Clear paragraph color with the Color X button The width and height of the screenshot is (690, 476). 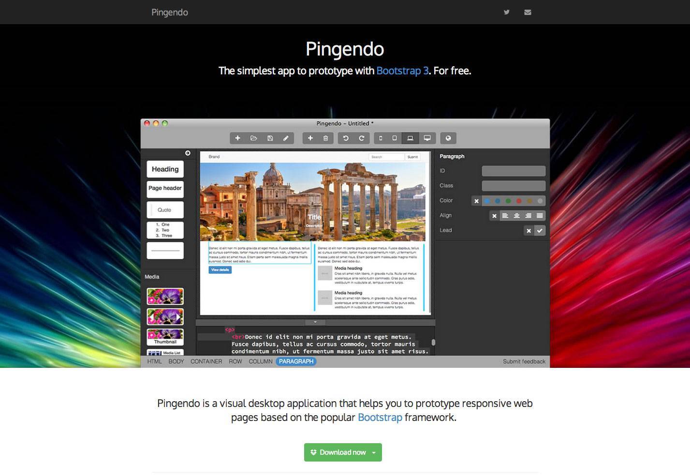(476, 201)
